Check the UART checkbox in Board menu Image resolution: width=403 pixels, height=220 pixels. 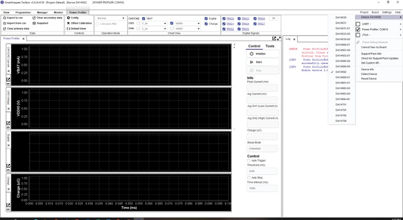(358, 24)
